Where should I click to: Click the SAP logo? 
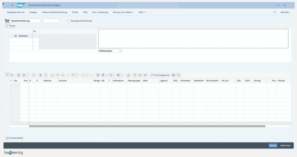(x=21, y=5)
